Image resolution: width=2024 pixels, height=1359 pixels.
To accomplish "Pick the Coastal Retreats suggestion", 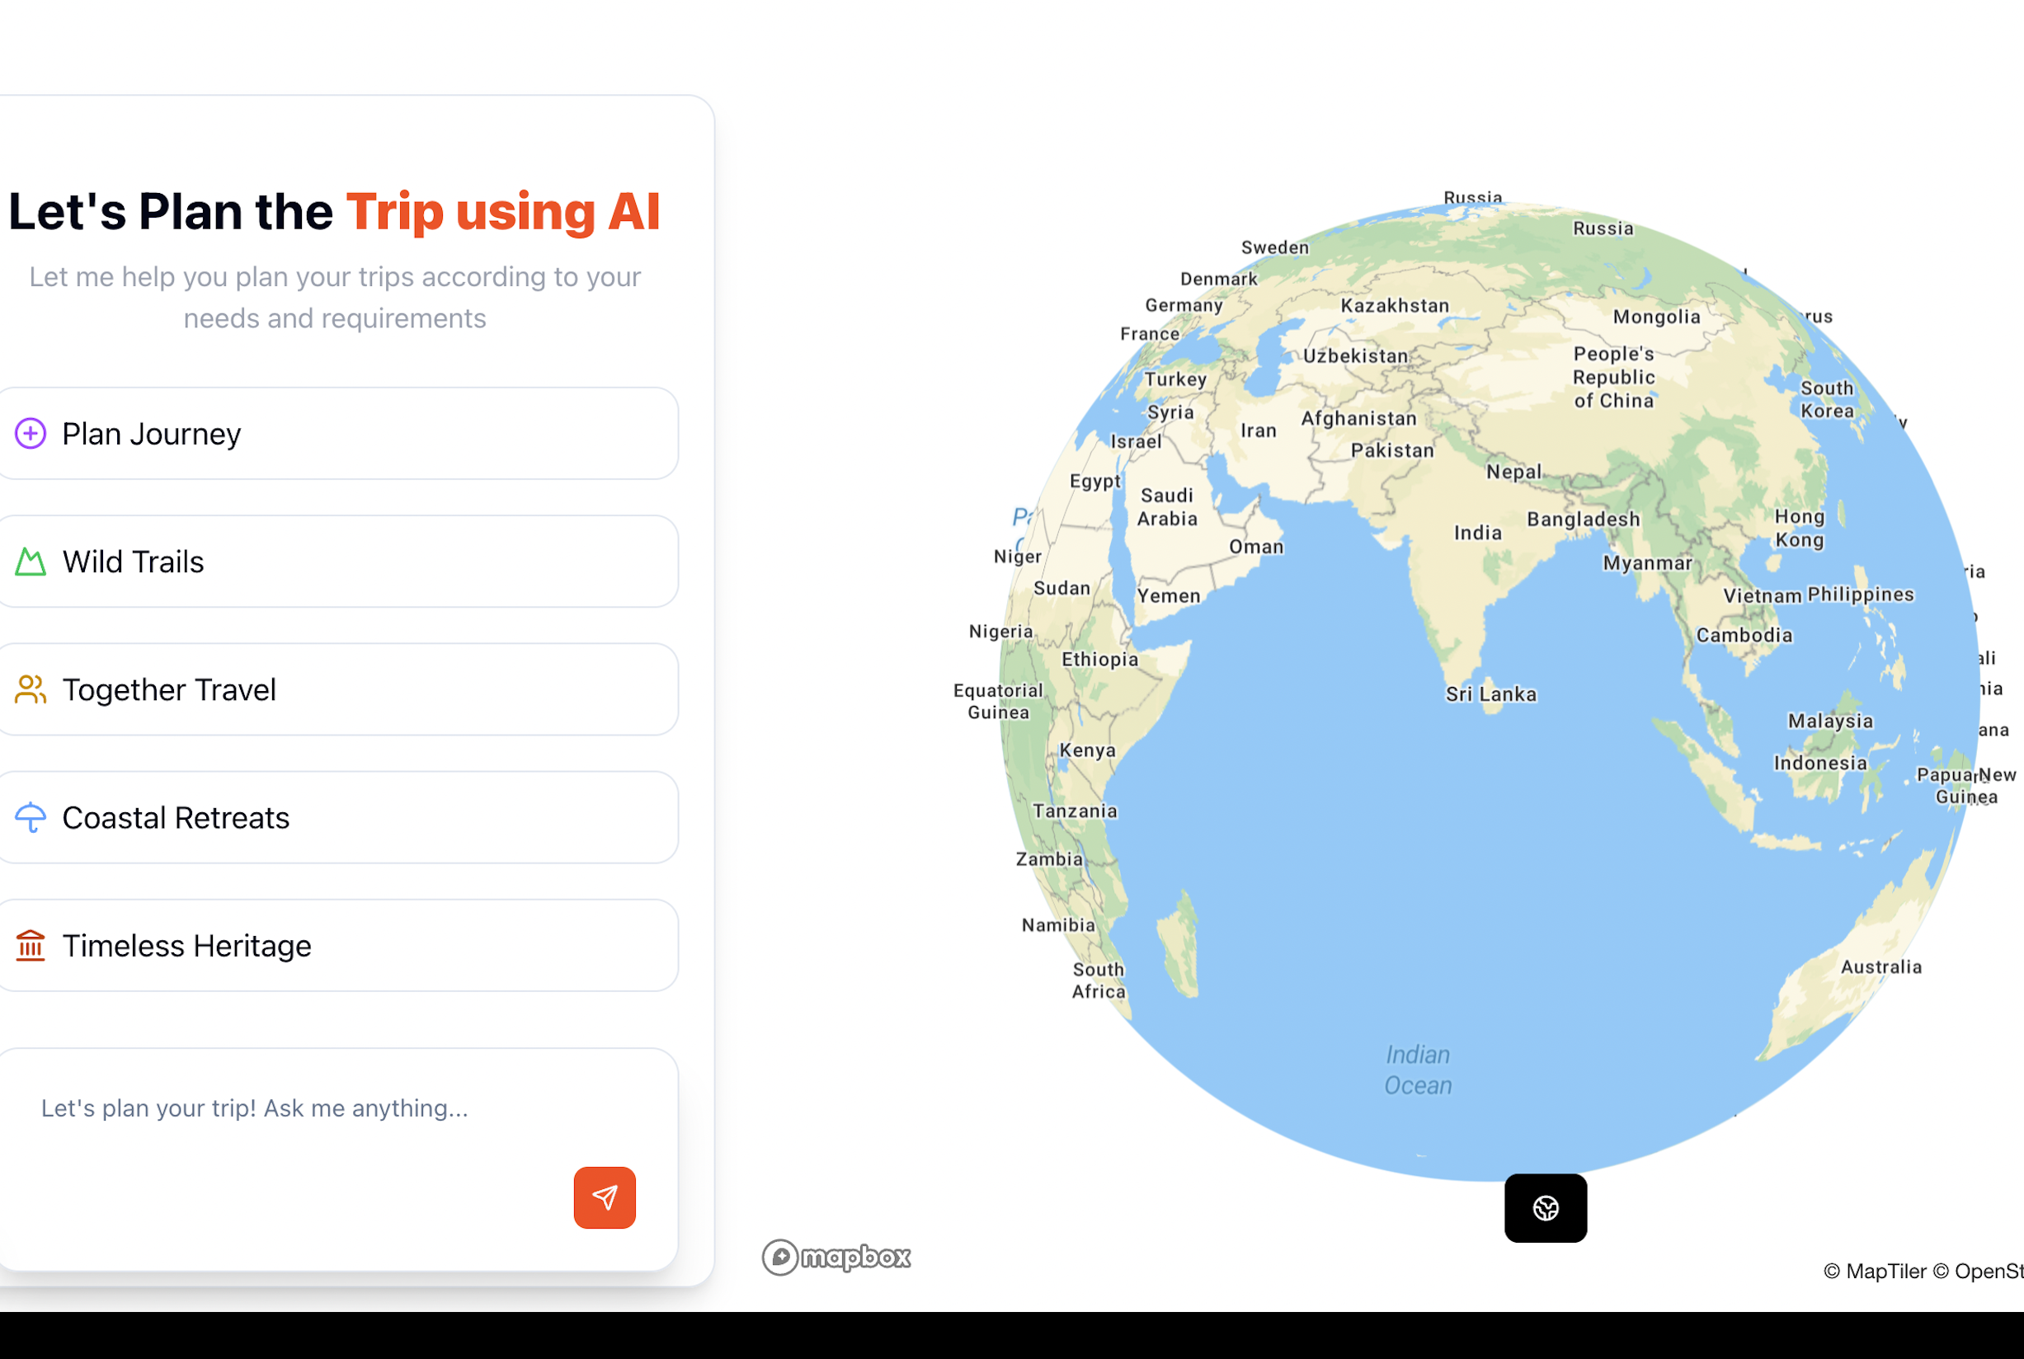I will pos(337,817).
